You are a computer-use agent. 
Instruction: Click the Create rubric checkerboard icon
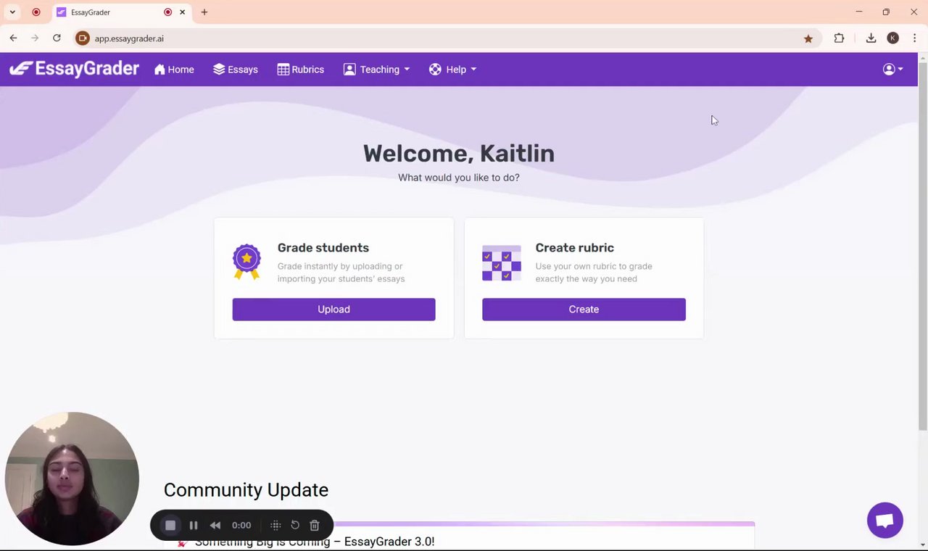pos(502,262)
